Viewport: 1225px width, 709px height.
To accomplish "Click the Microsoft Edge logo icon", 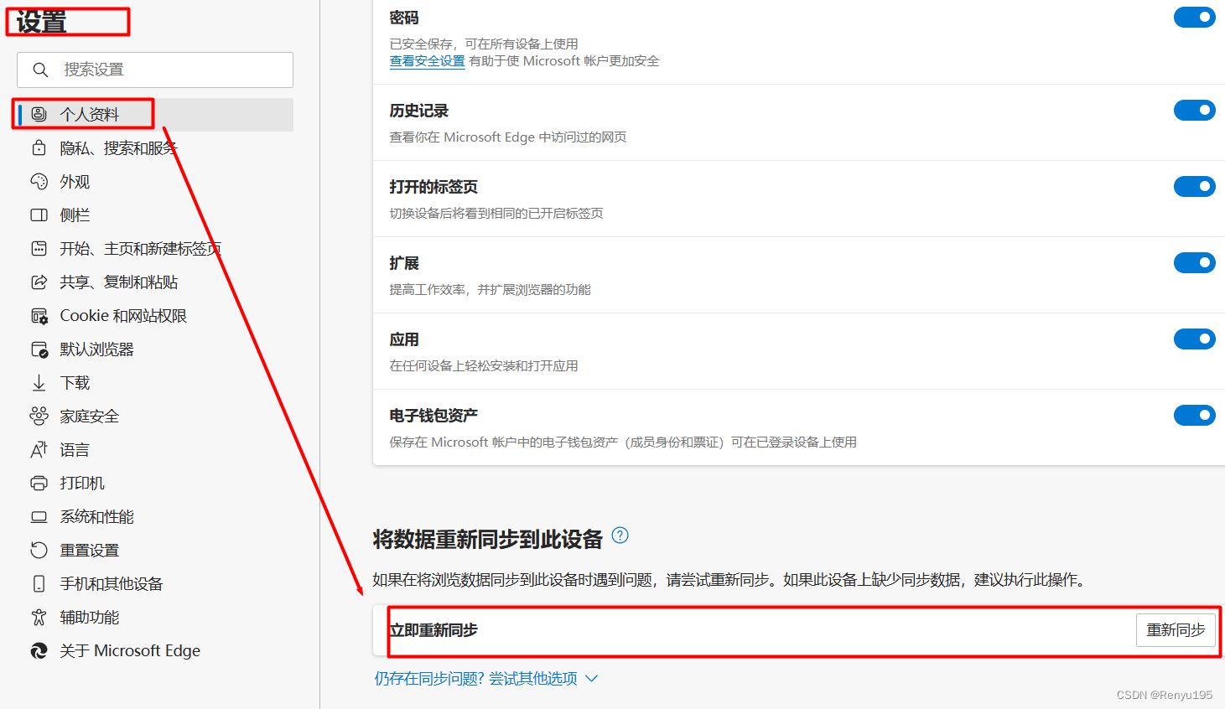I will (x=39, y=651).
